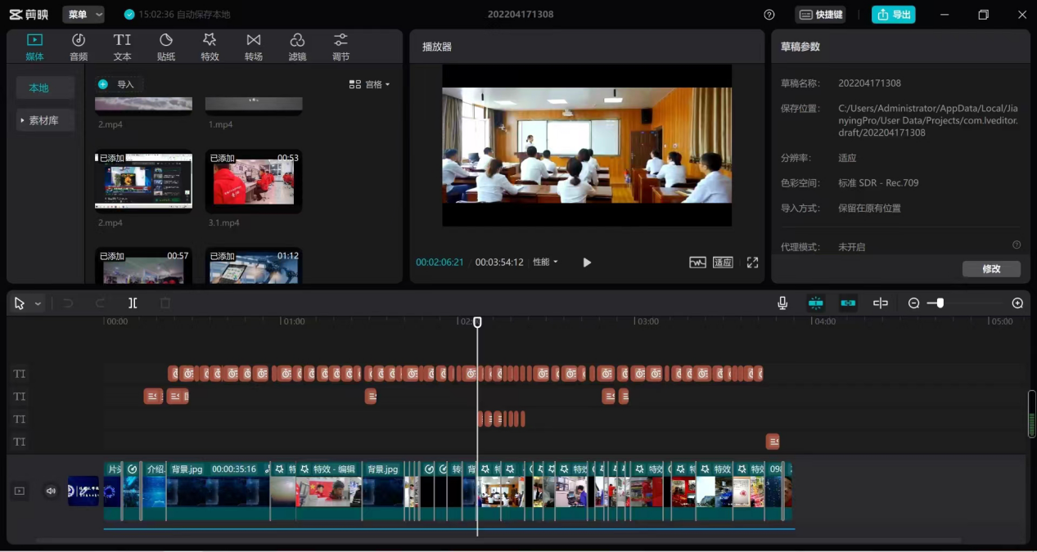Click the 修改 modify button

991,269
